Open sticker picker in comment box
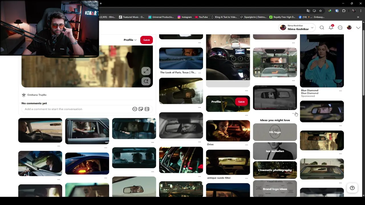365x205 pixels. point(141,109)
